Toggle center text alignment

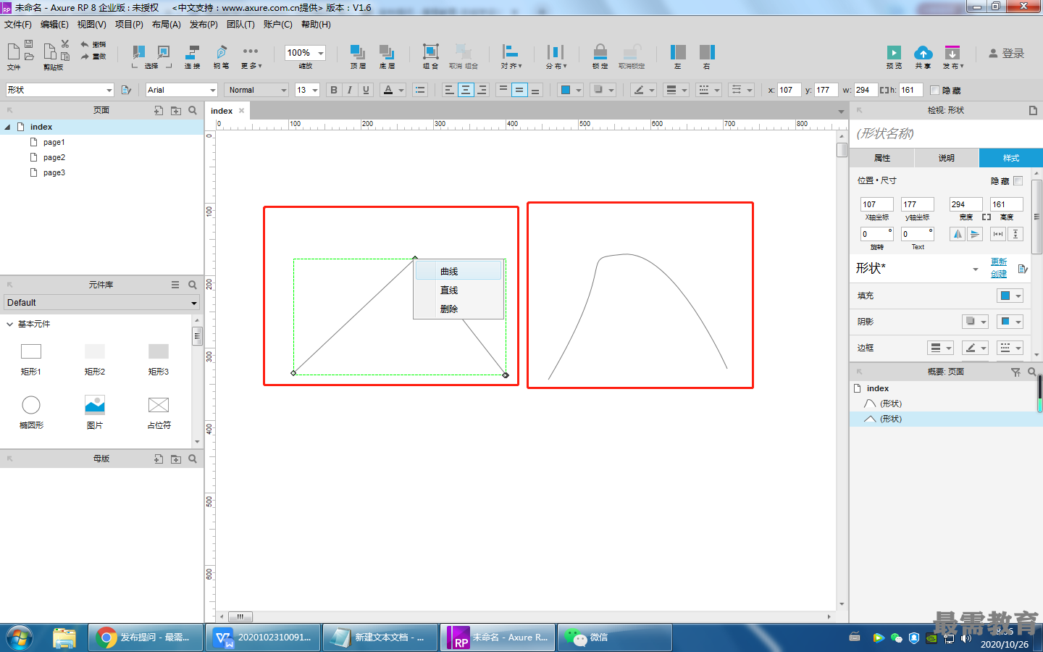[x=466, y=90]
